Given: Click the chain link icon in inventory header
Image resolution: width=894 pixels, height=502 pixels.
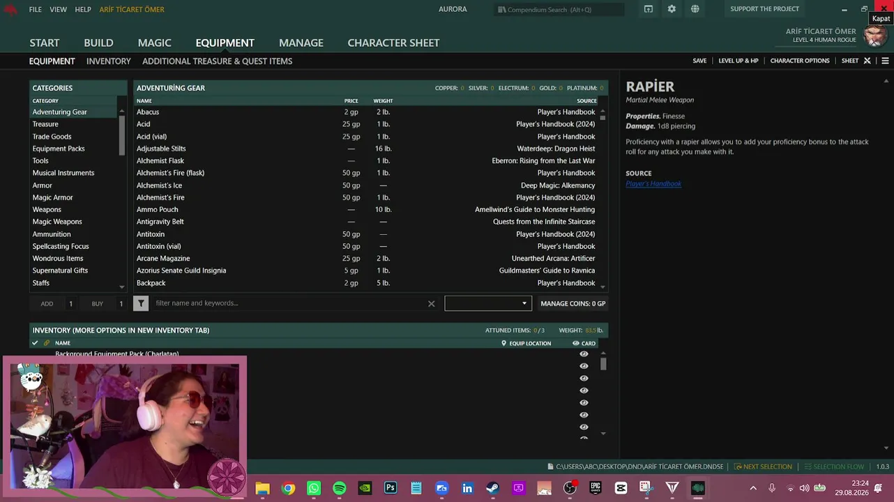Looking at the screenshot, I should coord(47,343).
